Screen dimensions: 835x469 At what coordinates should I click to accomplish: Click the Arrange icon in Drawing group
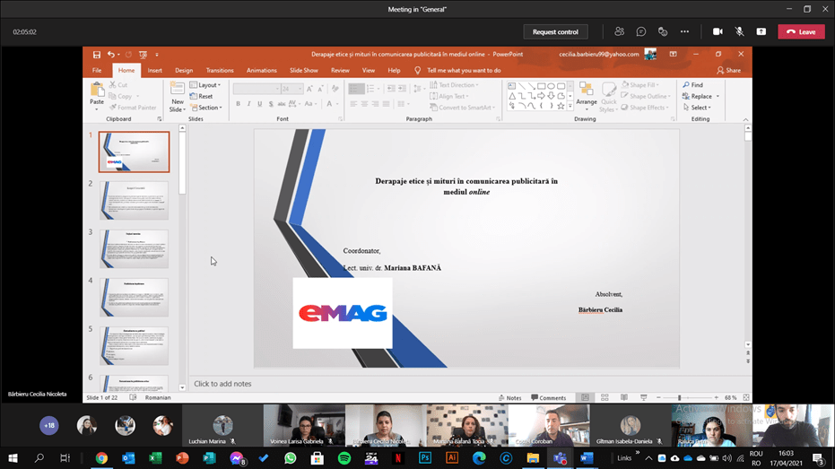point(587,93)
